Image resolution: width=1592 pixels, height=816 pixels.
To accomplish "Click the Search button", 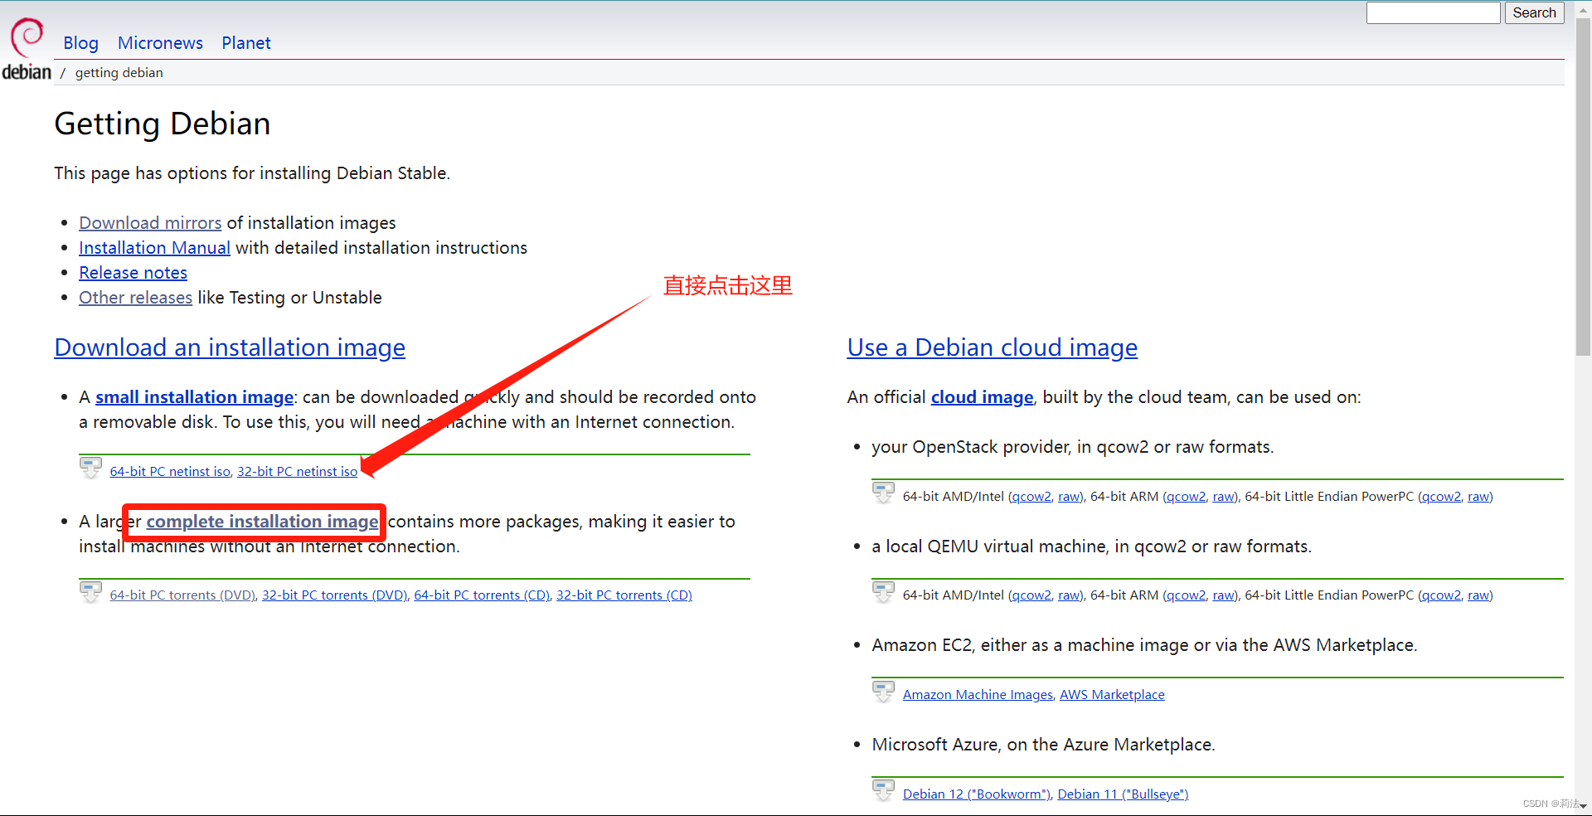I will [x=1534, y=13].
